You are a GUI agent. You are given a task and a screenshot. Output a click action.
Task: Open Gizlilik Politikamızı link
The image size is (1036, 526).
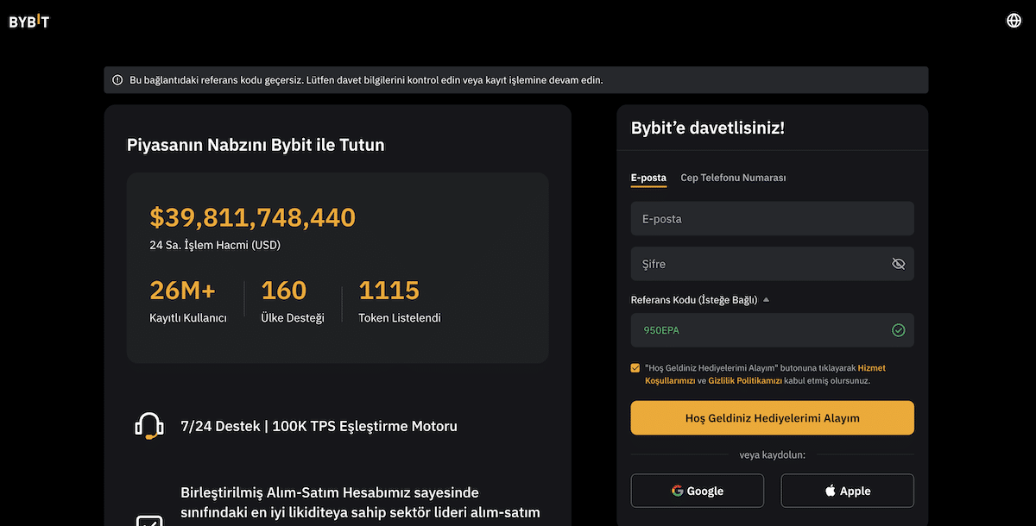745,380
